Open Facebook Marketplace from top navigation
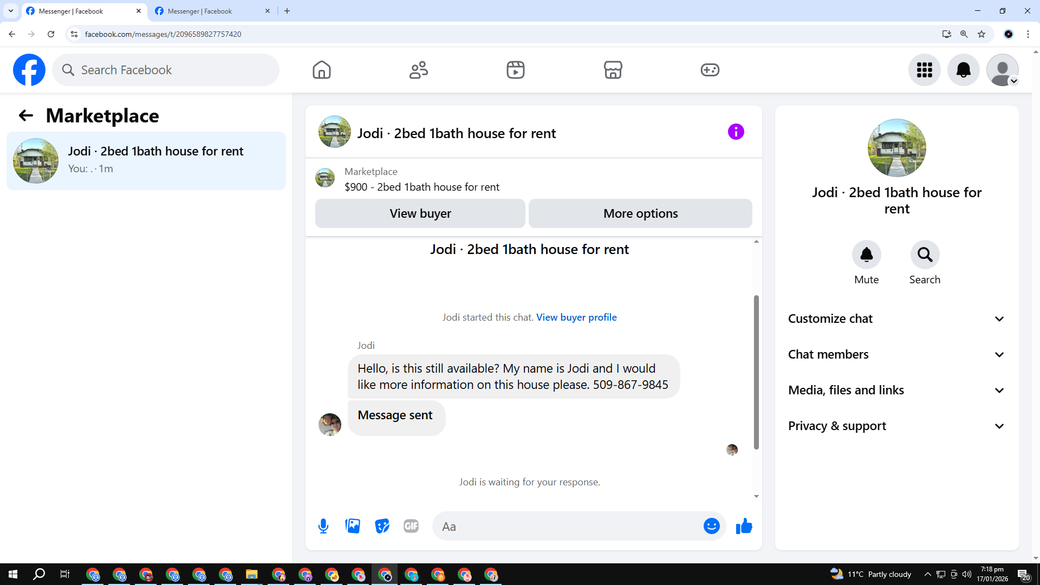1040x585 pixels. coord(613,70)
